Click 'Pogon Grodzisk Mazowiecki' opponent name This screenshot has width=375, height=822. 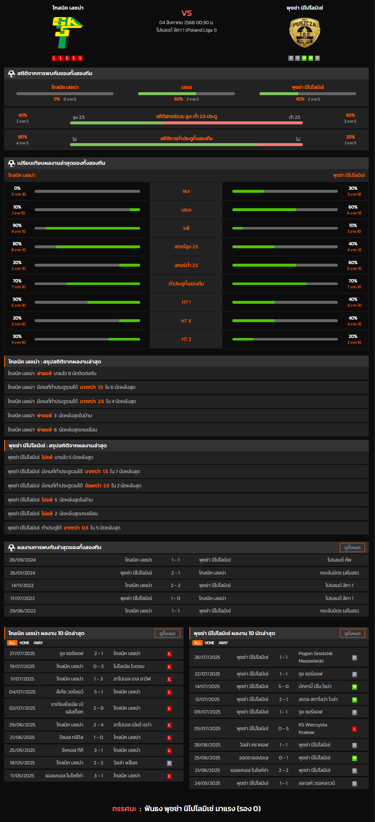click(x=316, y=657)
